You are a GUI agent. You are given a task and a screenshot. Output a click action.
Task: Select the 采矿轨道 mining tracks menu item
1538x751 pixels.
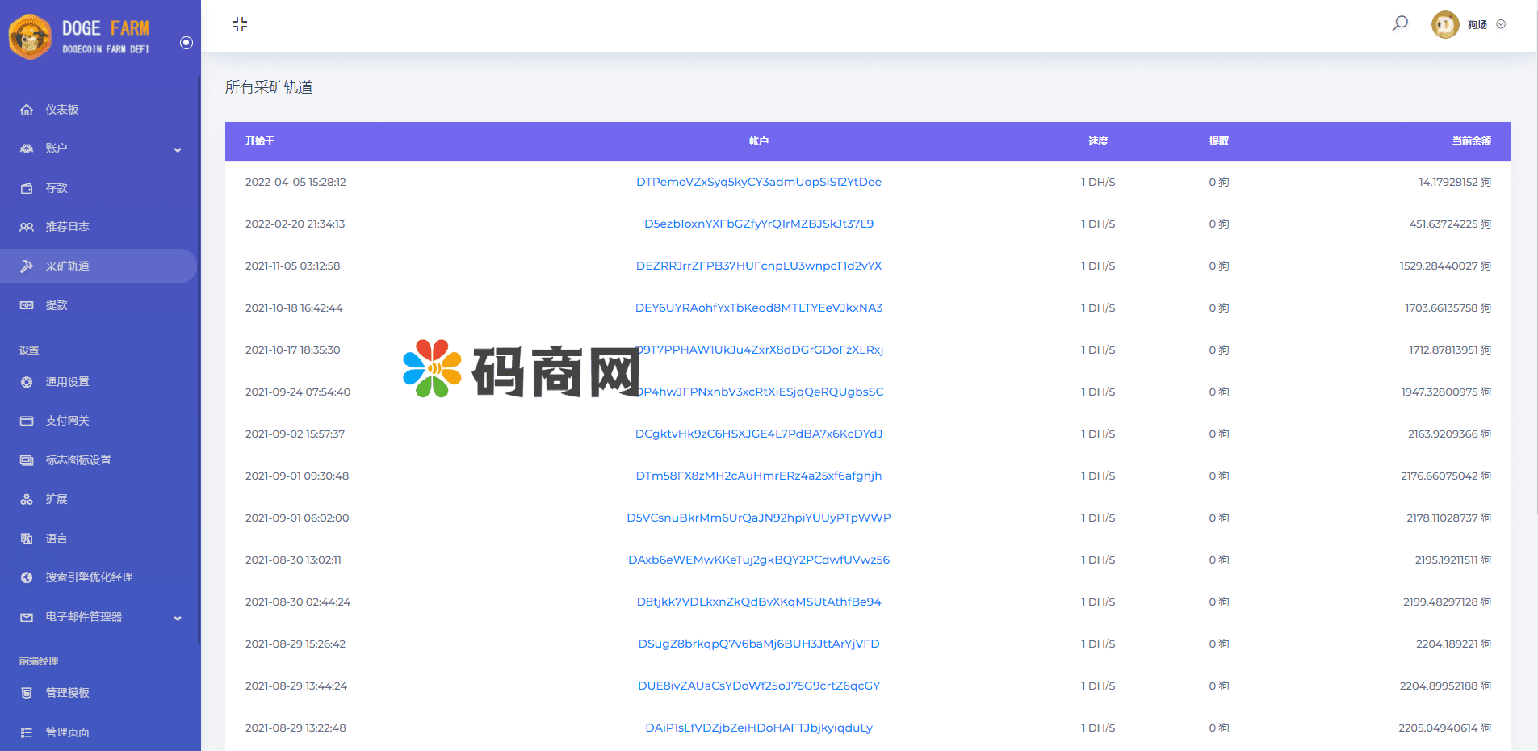(68, 266)
